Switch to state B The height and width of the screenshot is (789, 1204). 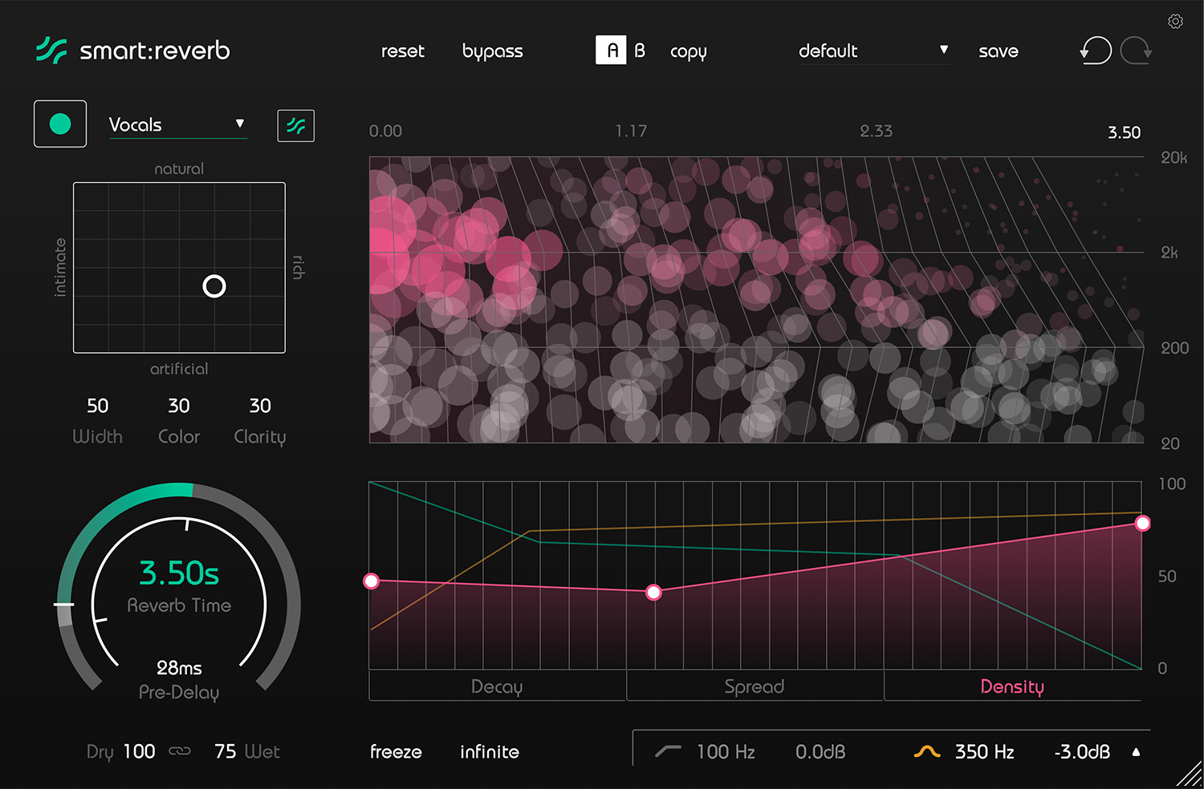[640, 51]
